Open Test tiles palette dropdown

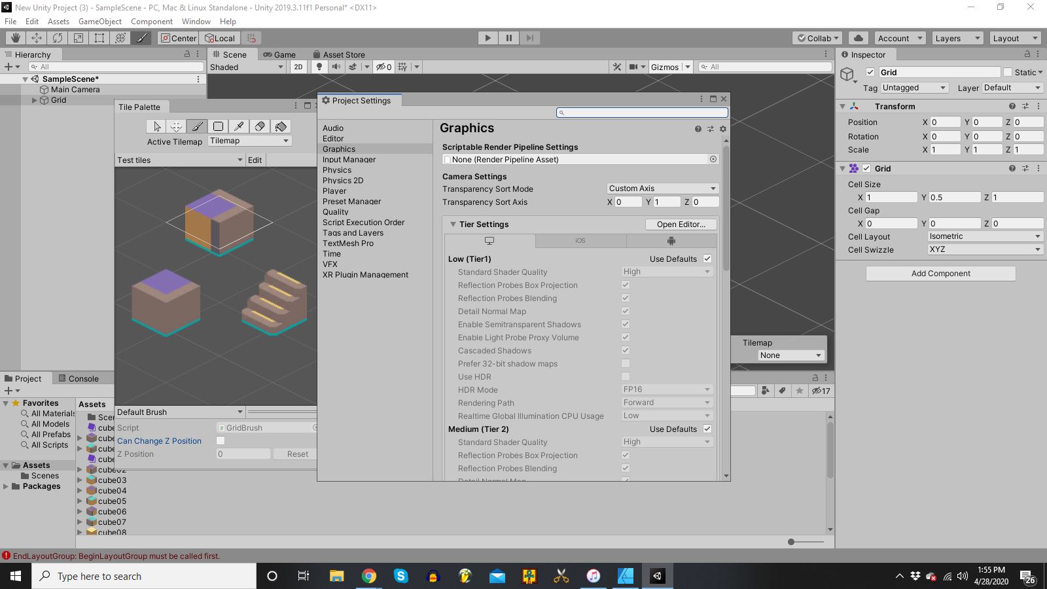(x=180, y=160)
